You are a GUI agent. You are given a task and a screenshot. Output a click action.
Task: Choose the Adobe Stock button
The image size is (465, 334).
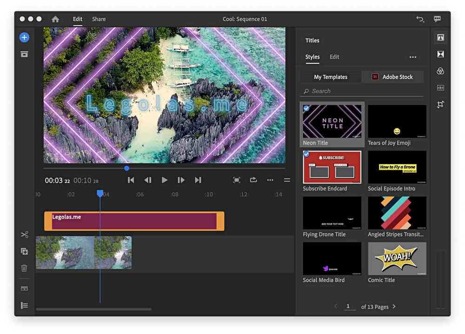(x=393, y=77)
